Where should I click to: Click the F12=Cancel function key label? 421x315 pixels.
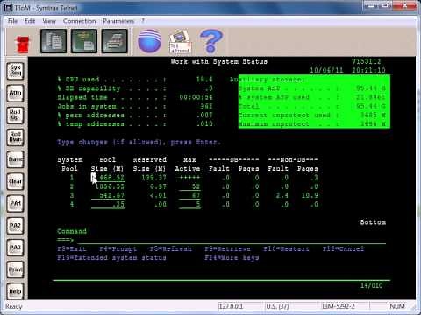click(343, 249)
